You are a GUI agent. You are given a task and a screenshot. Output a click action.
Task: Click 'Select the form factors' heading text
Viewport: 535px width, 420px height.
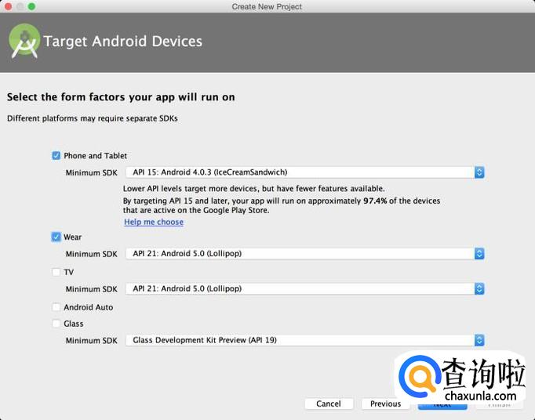[x=121, y=97]
